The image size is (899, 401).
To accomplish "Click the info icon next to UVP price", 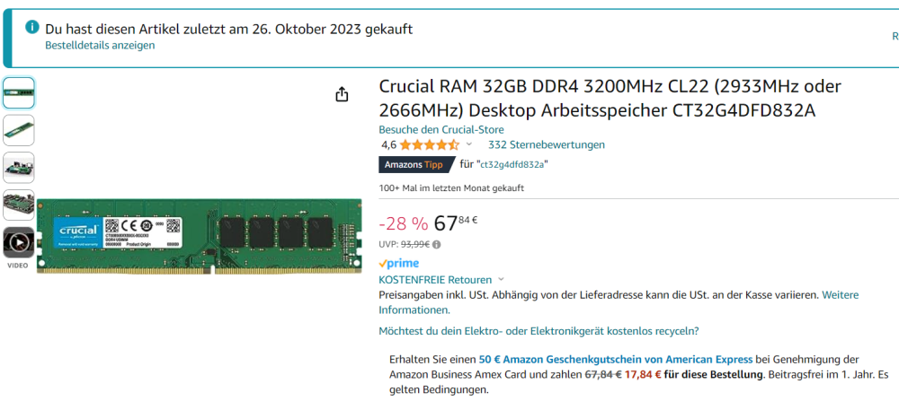I will coord(437,245).
